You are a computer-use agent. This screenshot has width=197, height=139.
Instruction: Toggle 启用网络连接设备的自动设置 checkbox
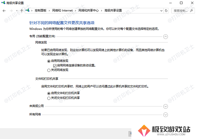coord(55,65)
